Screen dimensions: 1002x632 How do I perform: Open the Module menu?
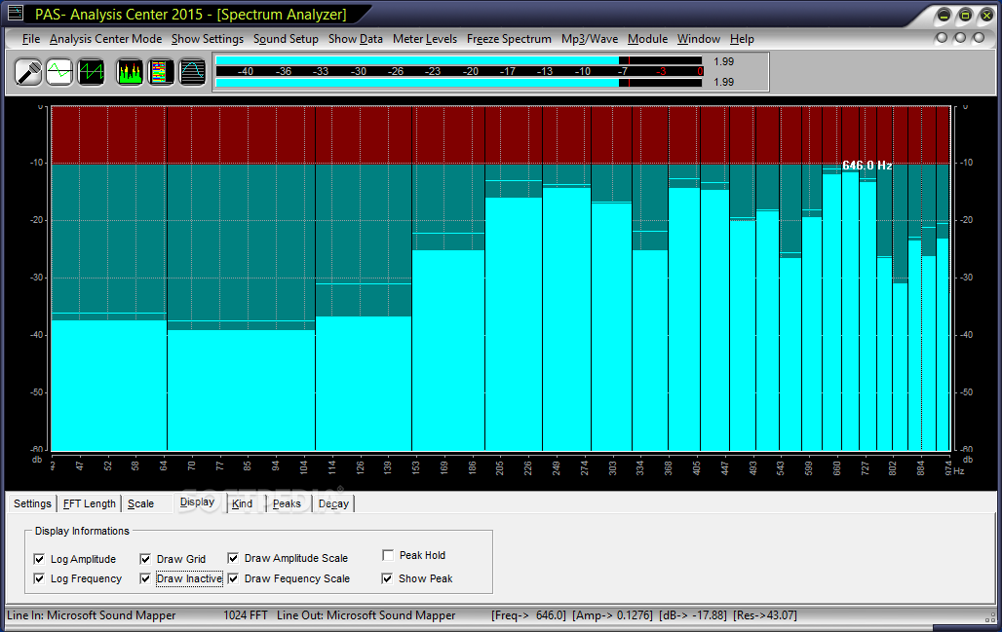[x=647, y=39]
